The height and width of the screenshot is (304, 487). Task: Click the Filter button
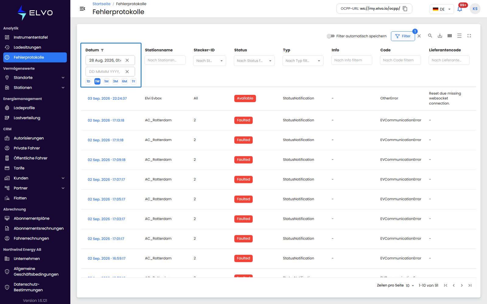point(403,36)
